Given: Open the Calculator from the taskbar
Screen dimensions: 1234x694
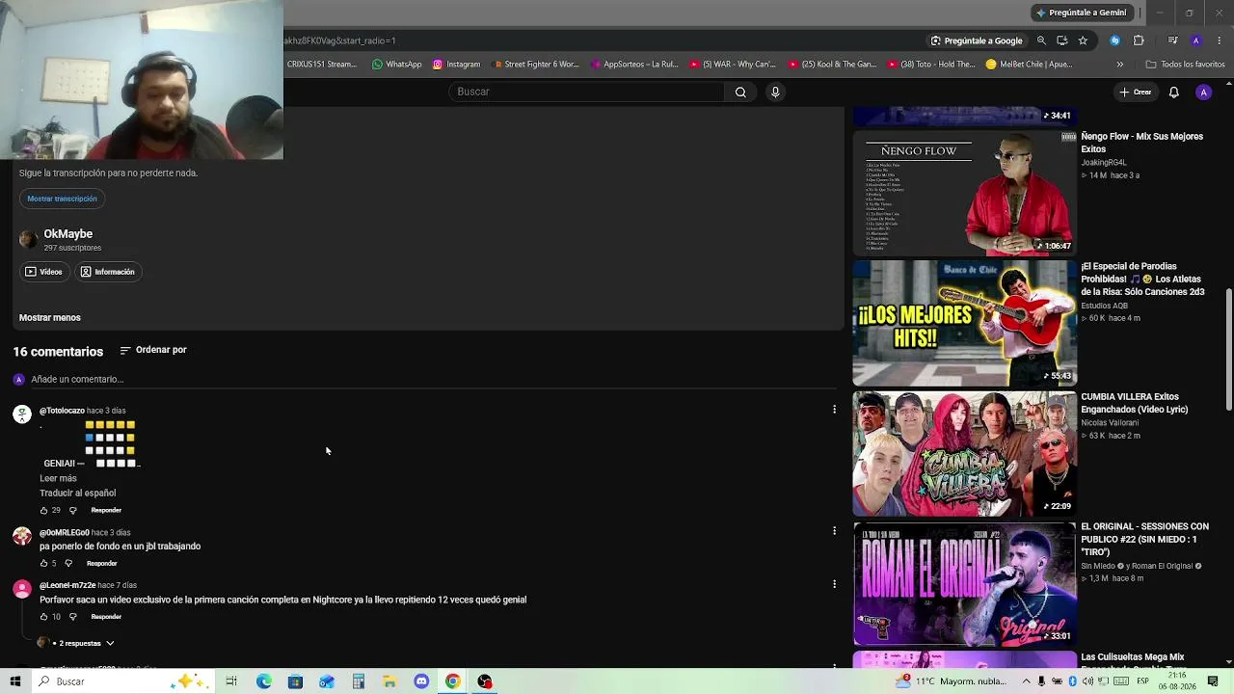Looking at the screenshot, I should coord(358,681).
